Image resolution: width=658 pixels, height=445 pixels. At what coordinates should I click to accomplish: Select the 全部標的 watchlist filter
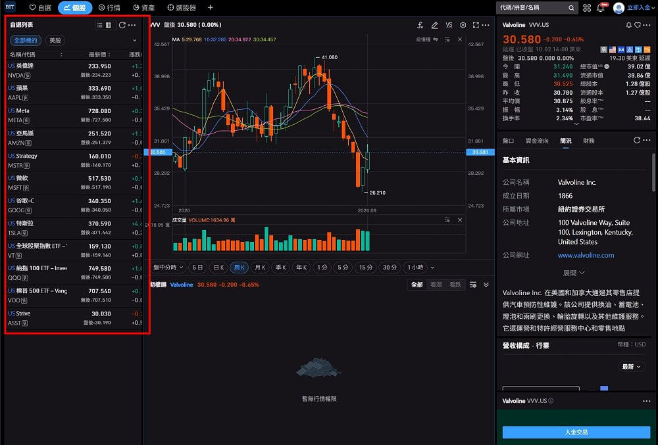[26, 41]
